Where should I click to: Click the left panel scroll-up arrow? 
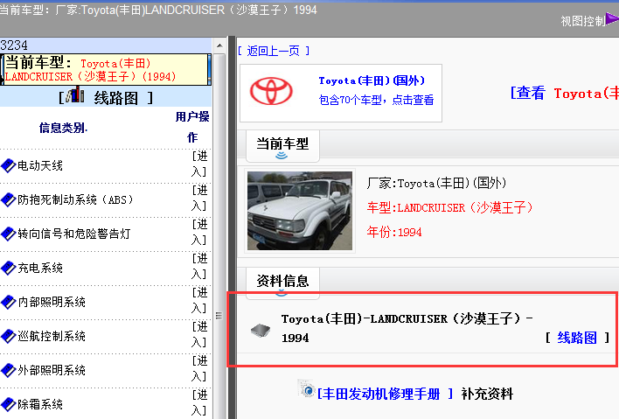[219, 45]
